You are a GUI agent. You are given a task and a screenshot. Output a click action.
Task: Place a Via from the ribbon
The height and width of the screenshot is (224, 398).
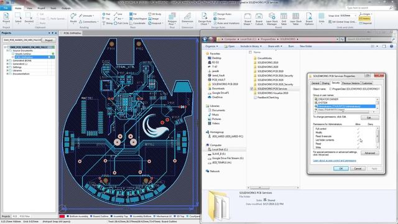(x=106, y=19)
